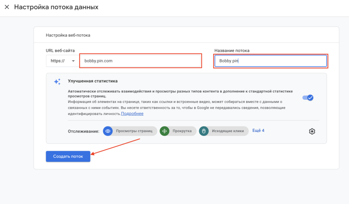Click the Улучшенная статистика heading
Screen dimensions: 349x204
[93, 81]
